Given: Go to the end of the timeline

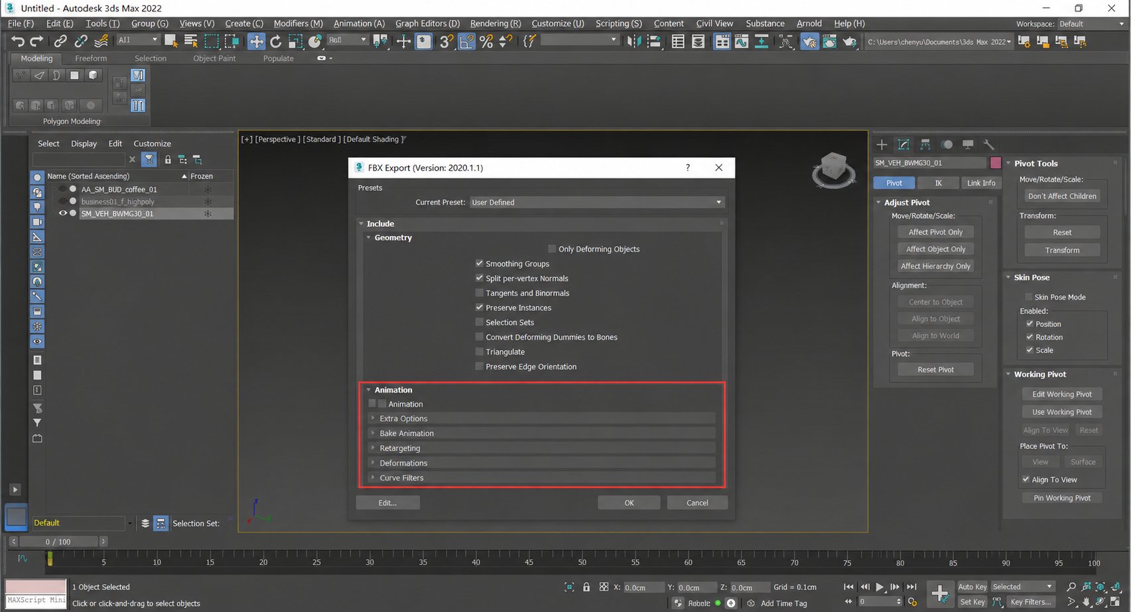Looking at the screenshot, I should click(911, 587).
